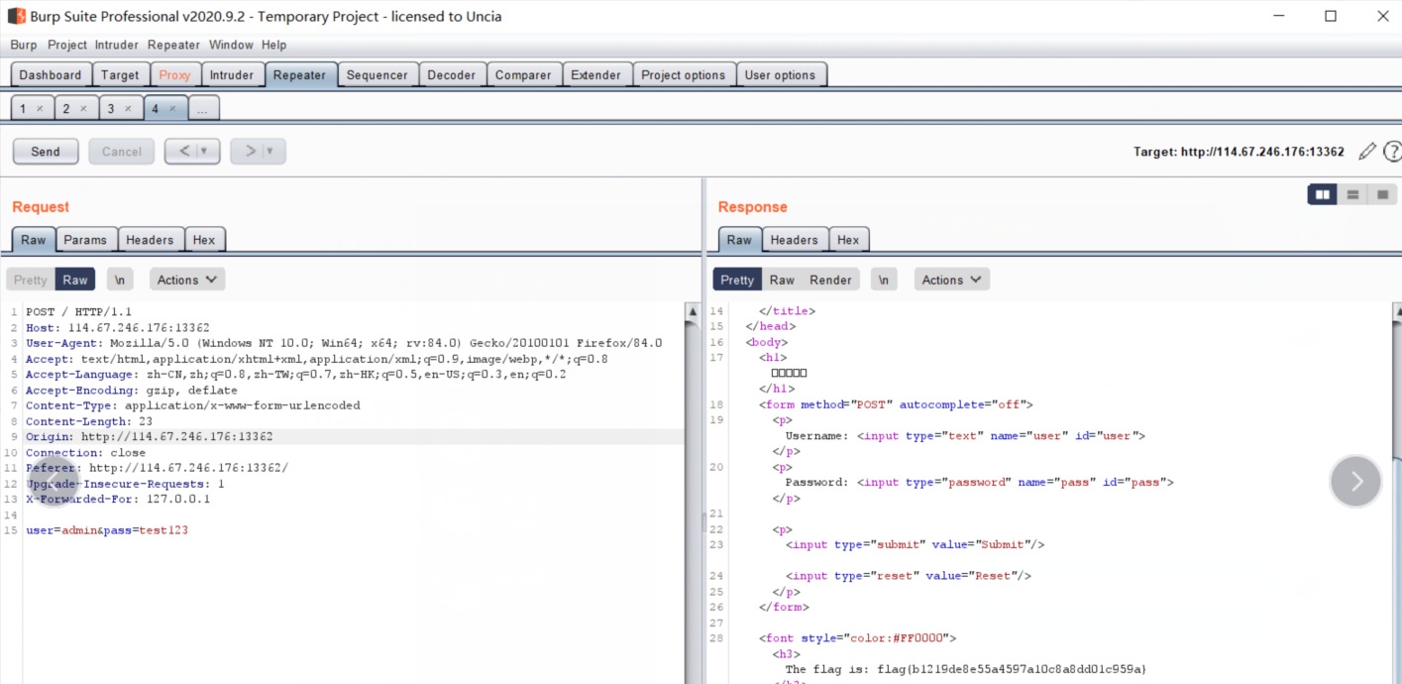The image size is (1402, 684).
Task: Open the Response Headers tab
Action: (795, 240)
